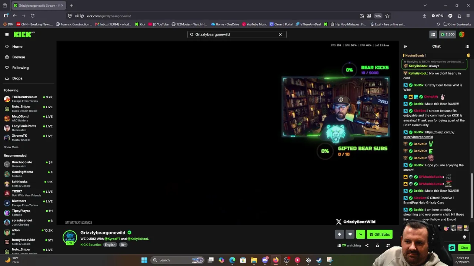Go to Home in sidebar
474x266 pixels.
click(17, 47)
